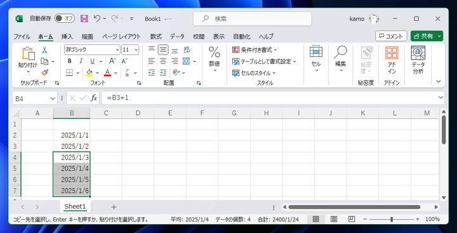Center text horizontally in the cell
457x233 pixels.
tap(163, 61)
